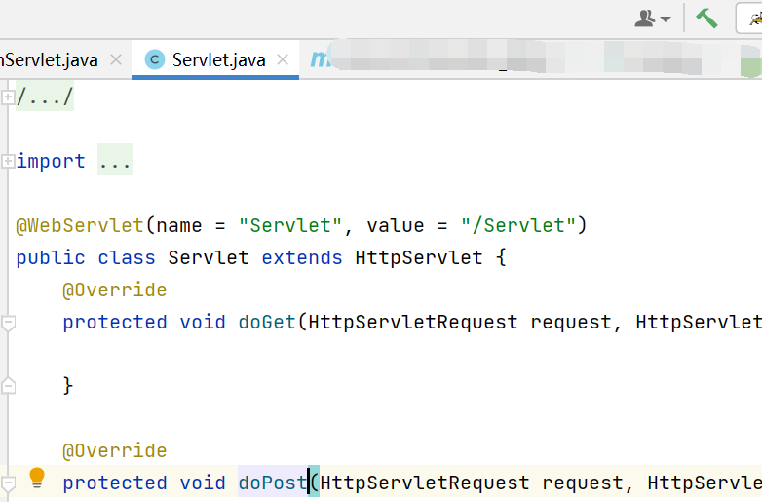Click the @Override annotation above doPost
This screenshot has width=762, height=502.
click(115, 451)
